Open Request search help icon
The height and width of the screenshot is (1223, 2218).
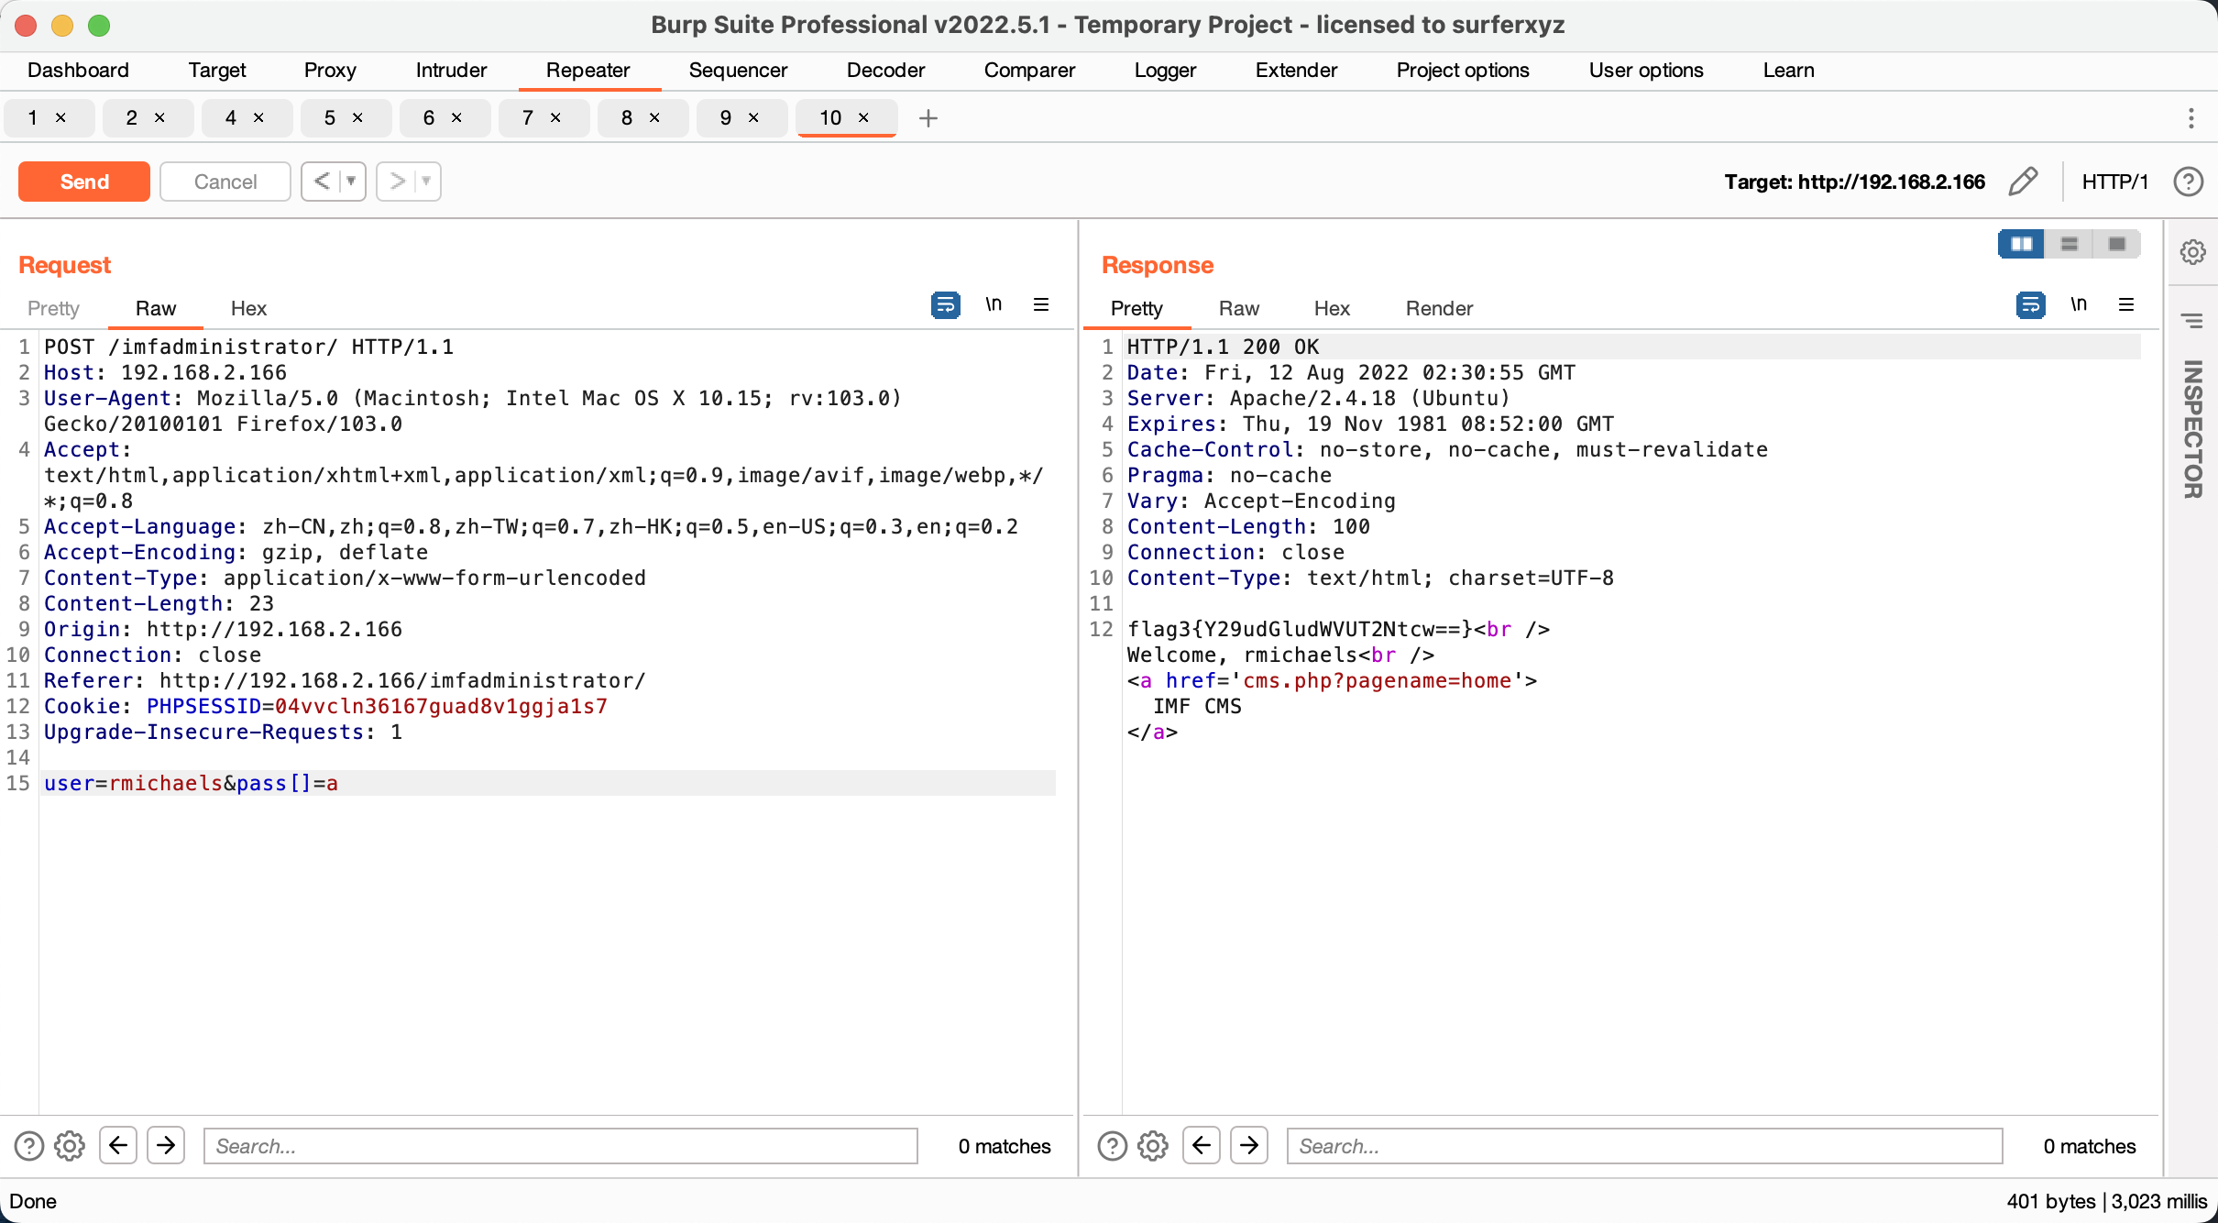(29, 1146)
